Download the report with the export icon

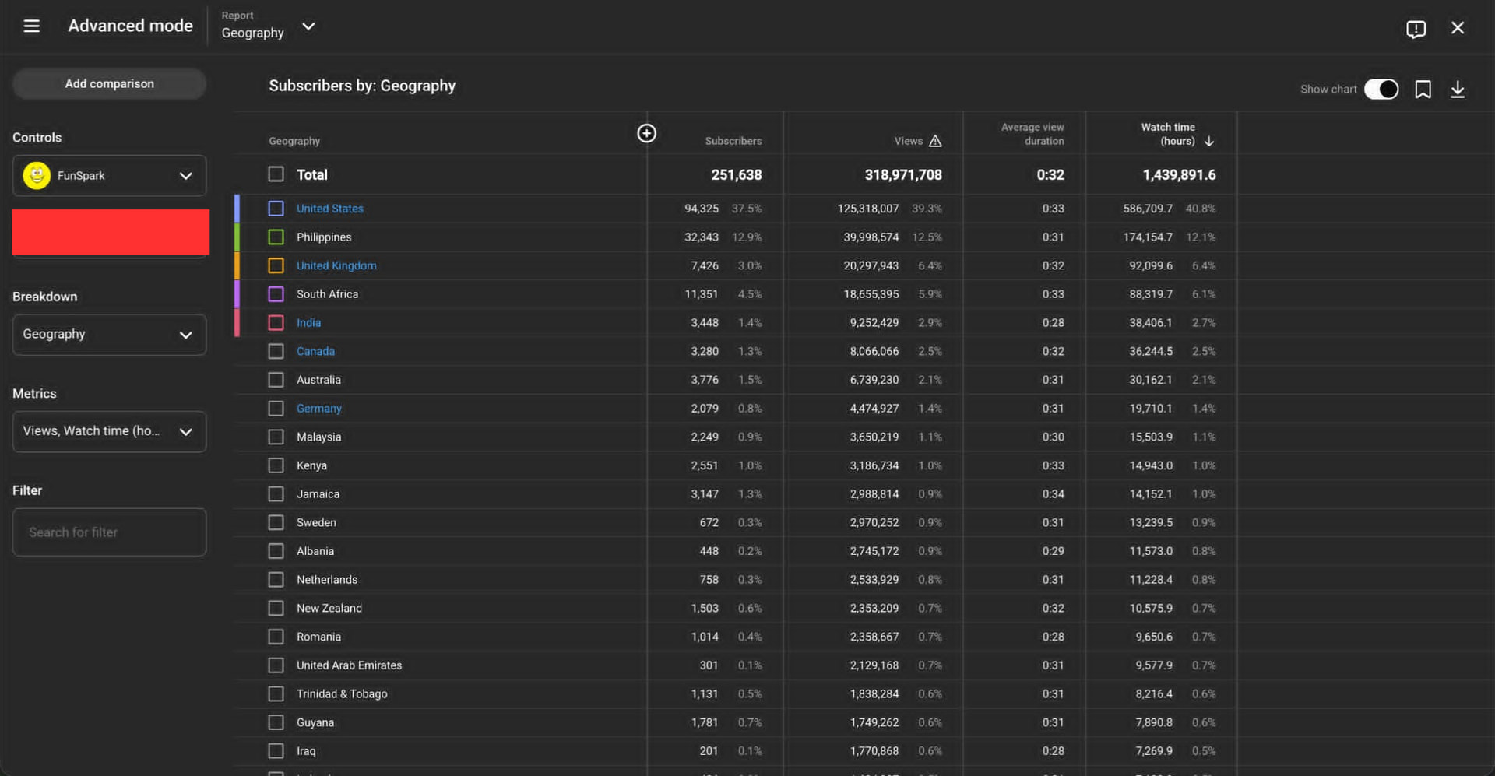coord(1458,90)
